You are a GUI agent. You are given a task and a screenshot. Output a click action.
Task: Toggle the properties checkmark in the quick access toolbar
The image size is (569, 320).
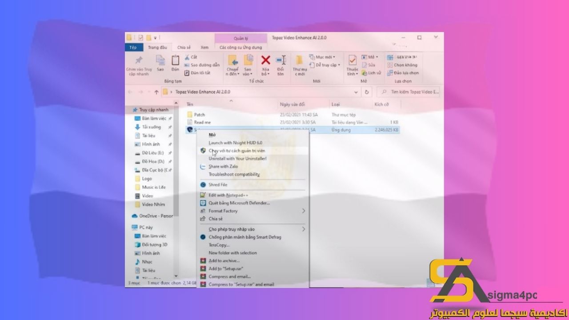(140, 38)
